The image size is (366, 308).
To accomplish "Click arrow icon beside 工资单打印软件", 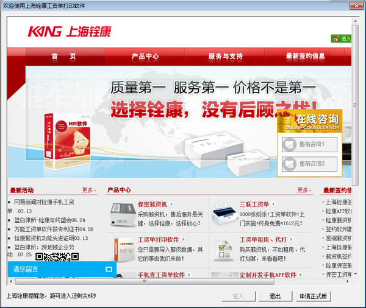I will pyautogui.click(x=183, y=239).
